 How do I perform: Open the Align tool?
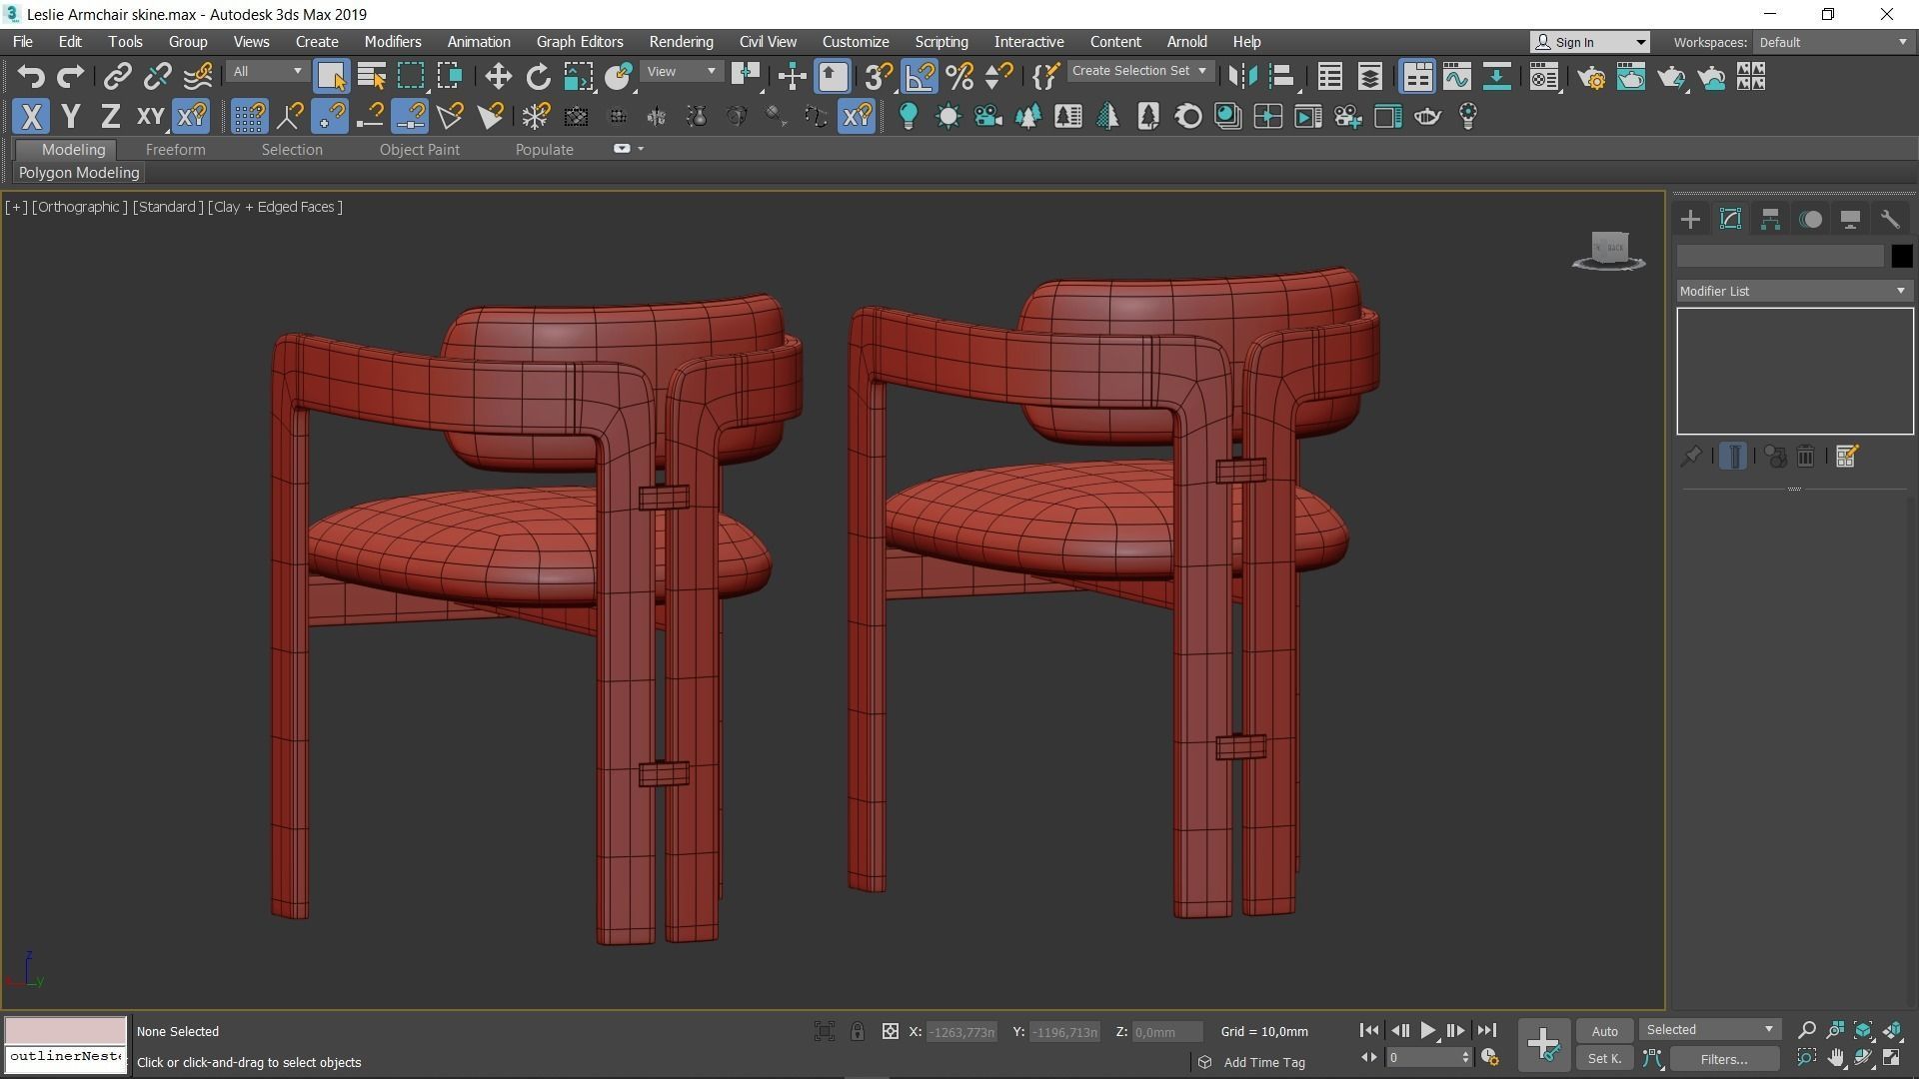pos(1282,76)
